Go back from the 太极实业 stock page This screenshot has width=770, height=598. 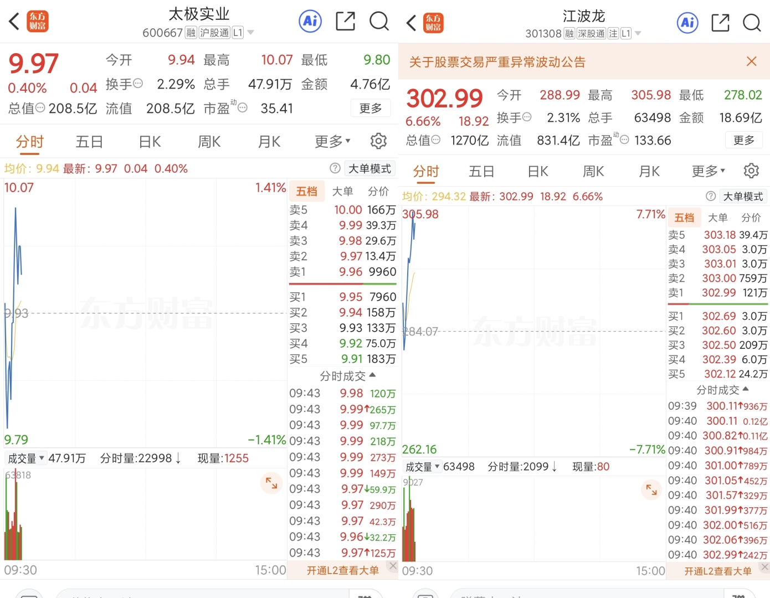14,22
